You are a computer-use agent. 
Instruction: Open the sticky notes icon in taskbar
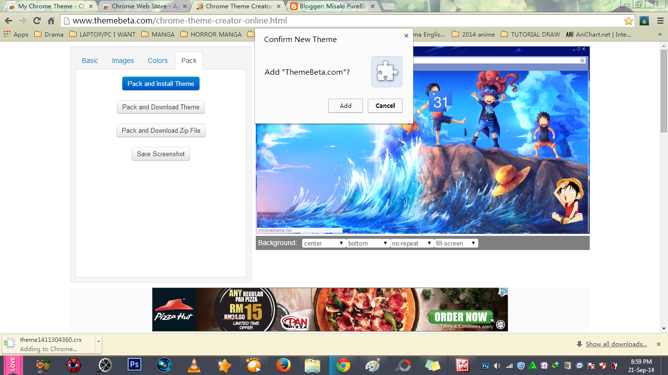click(432, 365)
